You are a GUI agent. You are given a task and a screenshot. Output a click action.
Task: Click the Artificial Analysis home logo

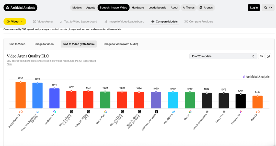20,8
